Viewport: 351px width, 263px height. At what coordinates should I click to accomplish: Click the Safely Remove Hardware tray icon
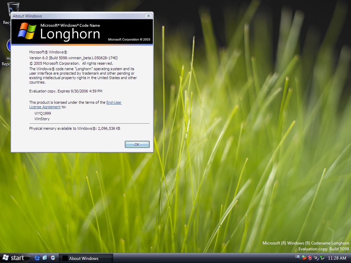322,258
